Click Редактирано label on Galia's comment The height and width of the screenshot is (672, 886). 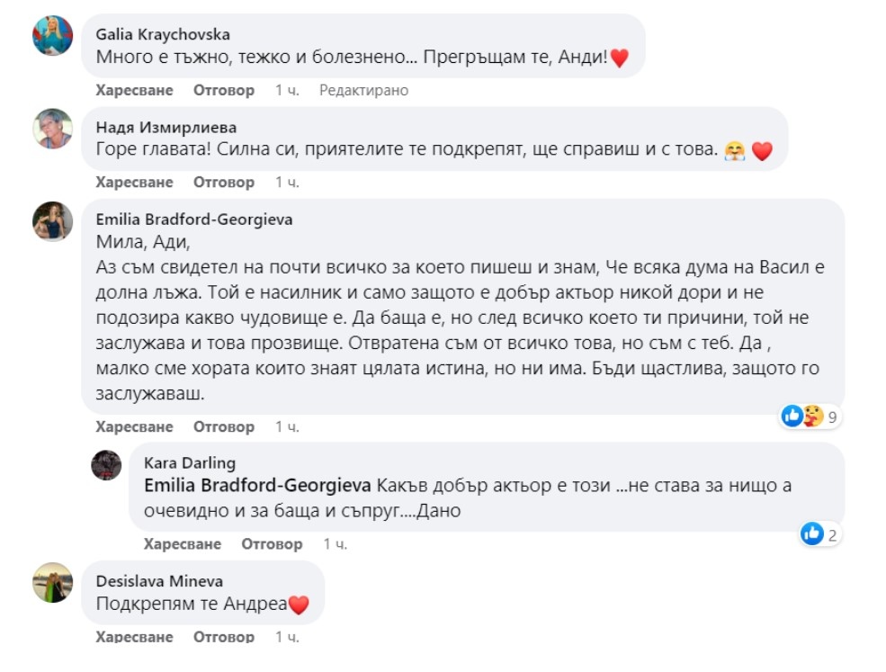click(363, 90)
